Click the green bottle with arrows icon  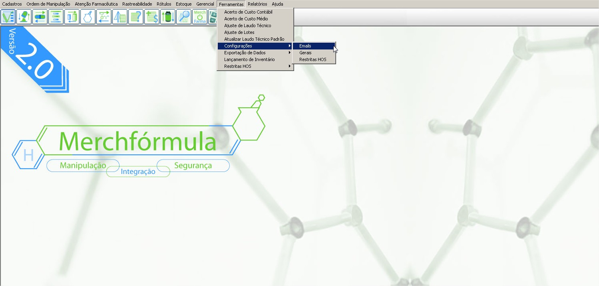pyautogui.click(x=168, y=17)
